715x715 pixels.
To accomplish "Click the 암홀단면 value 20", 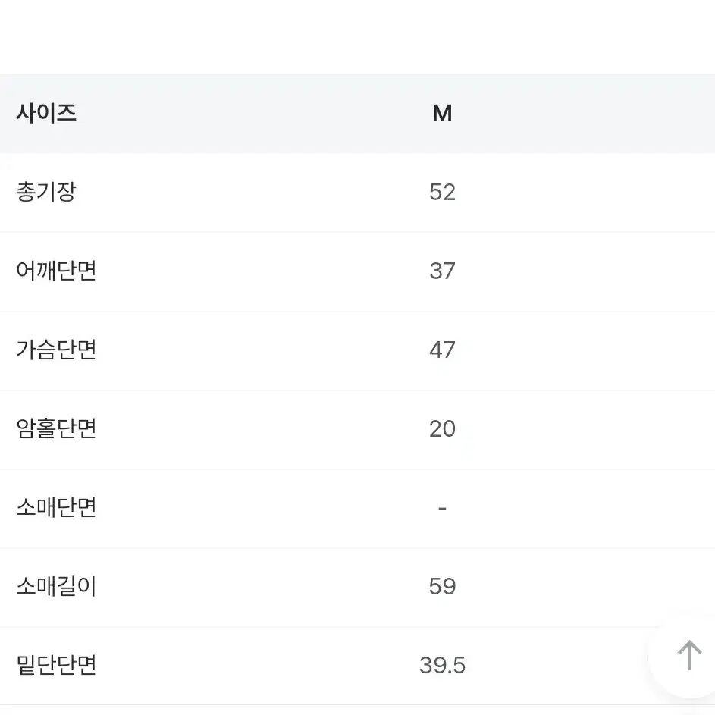I will (442, 428).
